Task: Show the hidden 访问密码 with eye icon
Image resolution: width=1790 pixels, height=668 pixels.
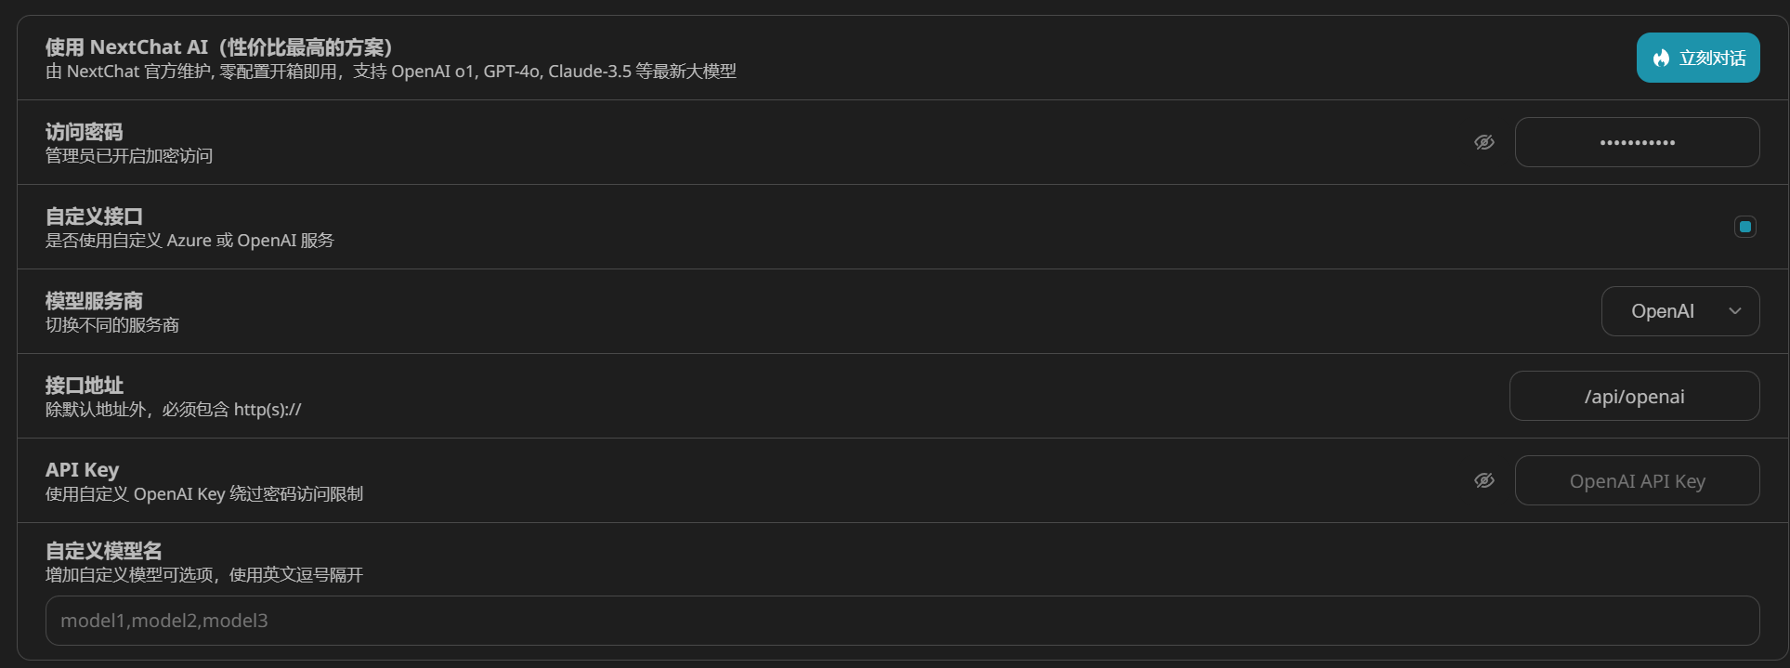Action: (x=1484, y=142)
